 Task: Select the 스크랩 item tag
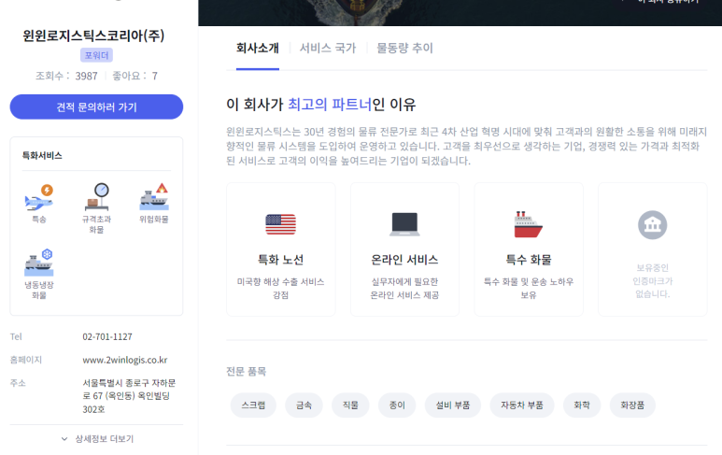(253, 405)
